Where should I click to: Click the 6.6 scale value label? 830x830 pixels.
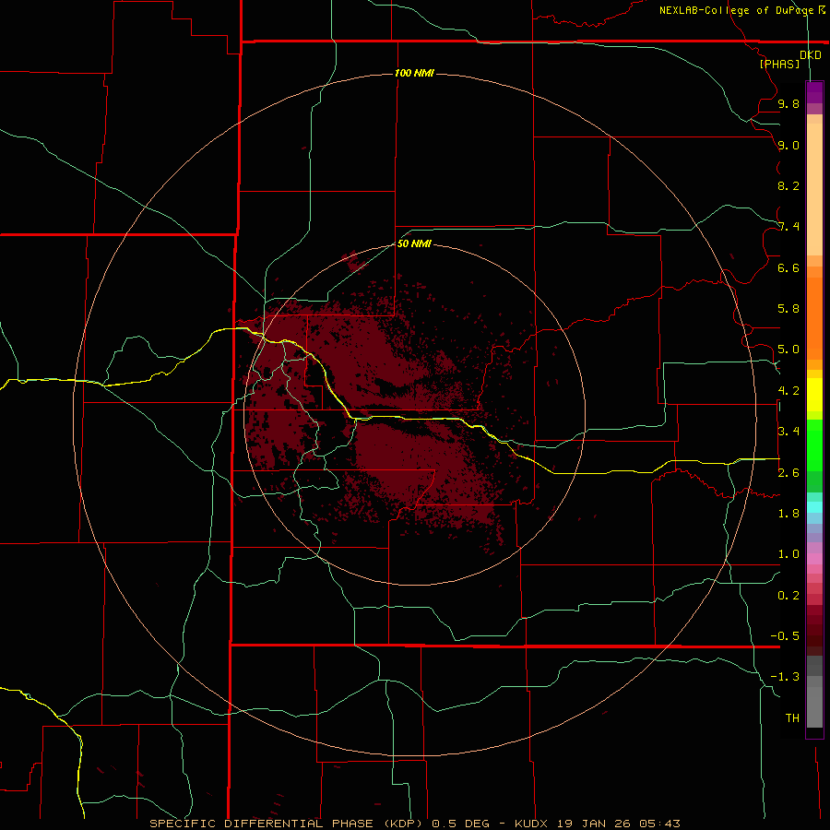click(788, 267)
